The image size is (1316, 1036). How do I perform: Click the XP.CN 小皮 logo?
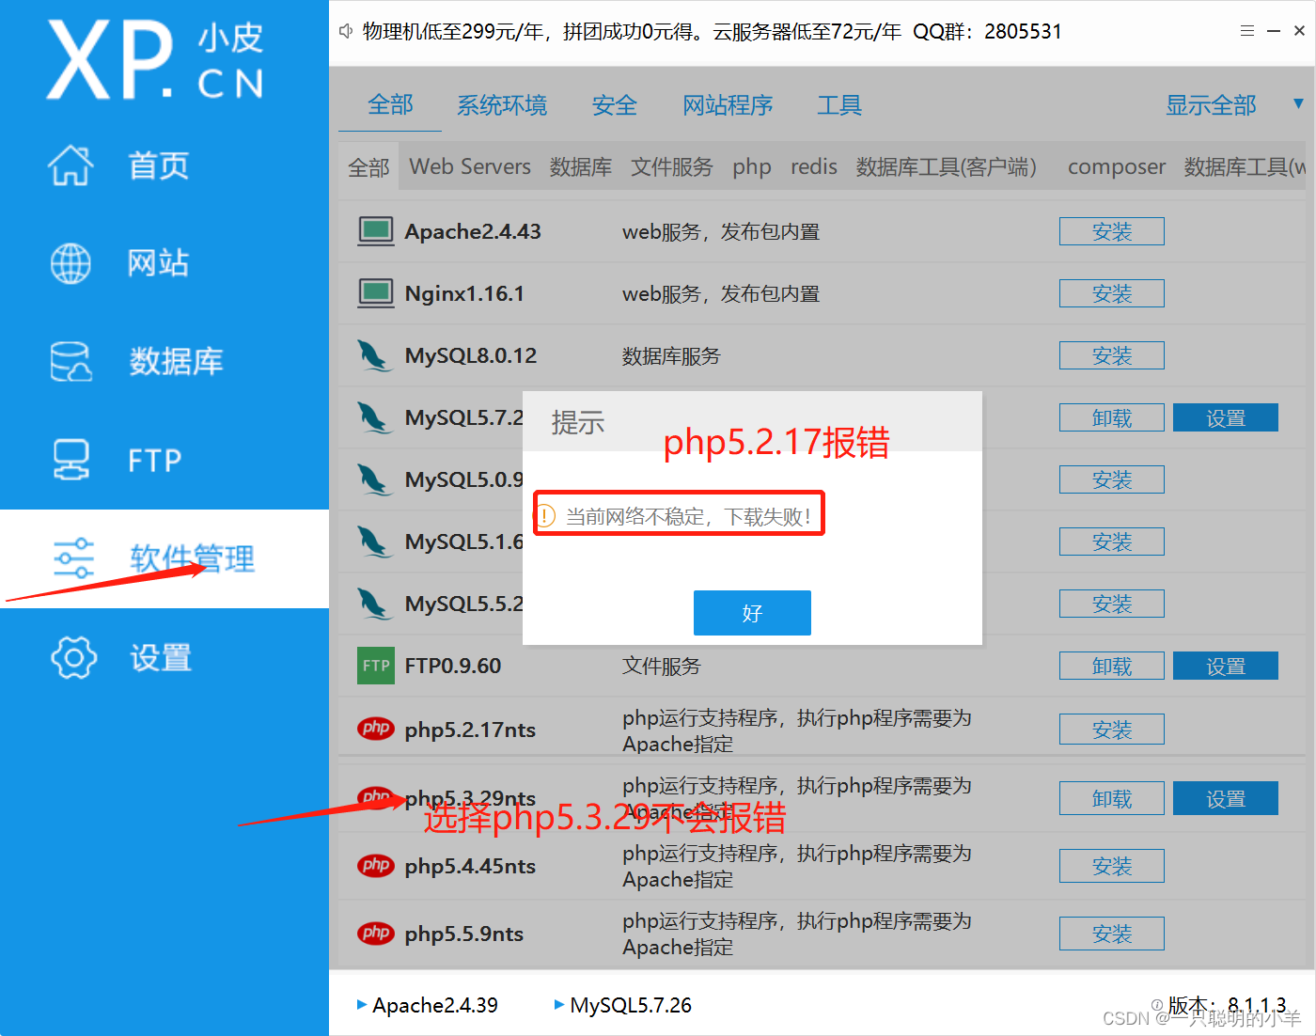155,61
